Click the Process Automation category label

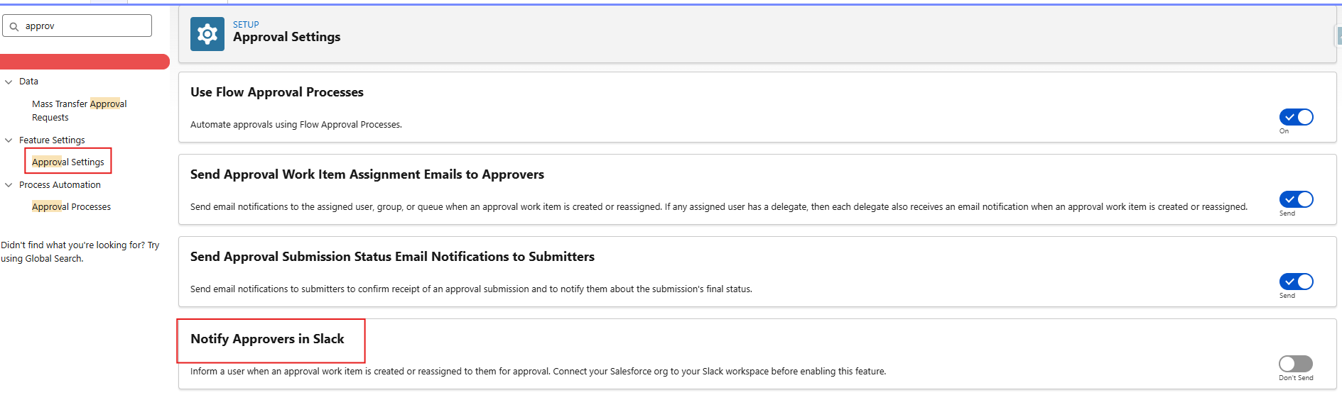tap(60, 185)
